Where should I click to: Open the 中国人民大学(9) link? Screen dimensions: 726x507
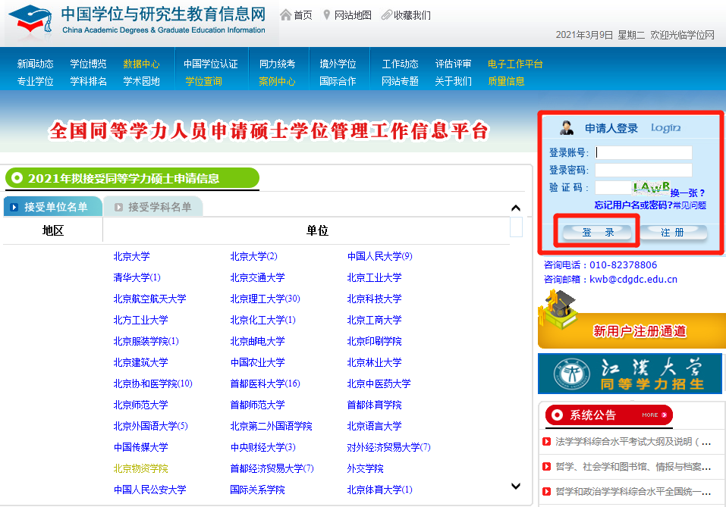[x=379, y=256]
